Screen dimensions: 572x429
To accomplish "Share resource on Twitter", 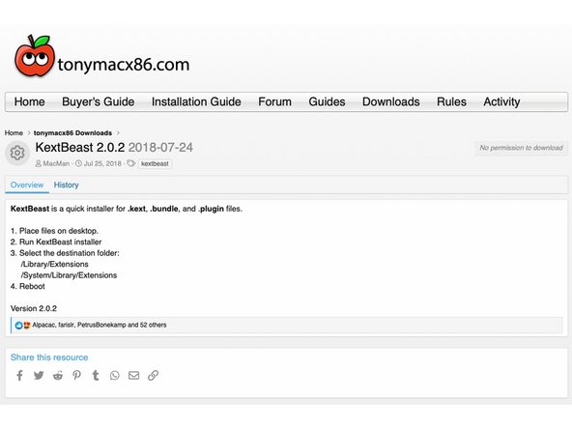I will point(39,375).
